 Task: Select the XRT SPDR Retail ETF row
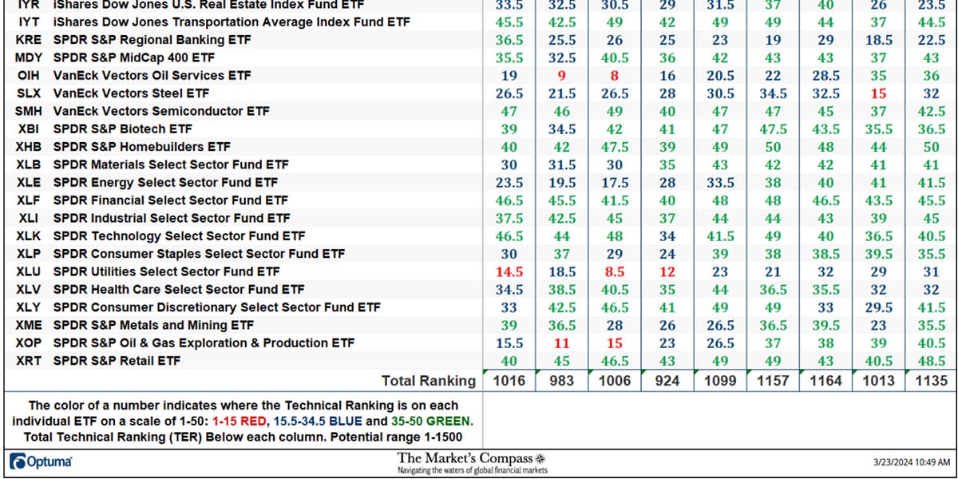point(160,360)
